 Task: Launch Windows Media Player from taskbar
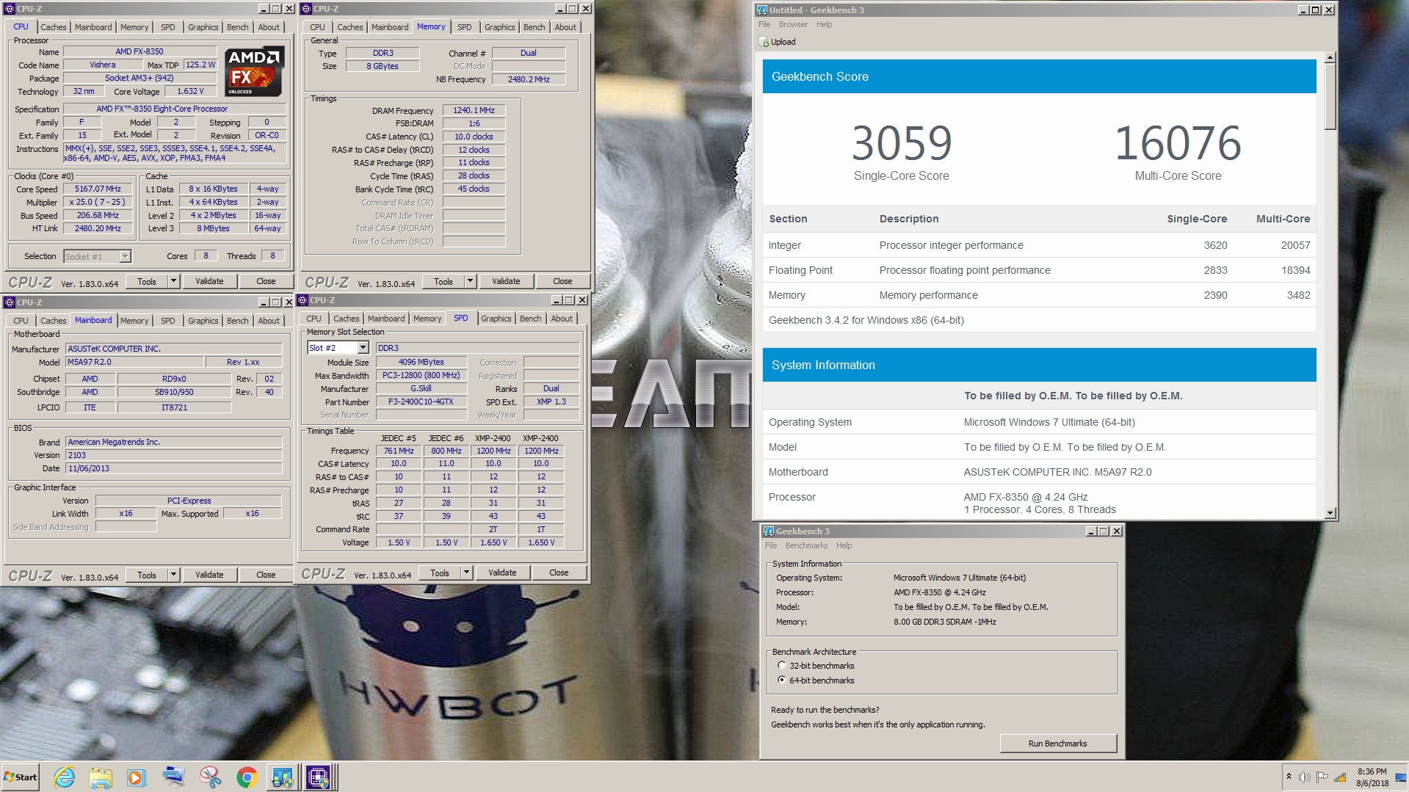[x=137, y=777]
